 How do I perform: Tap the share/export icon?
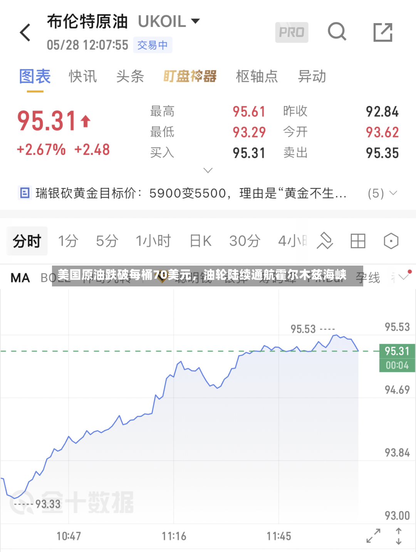(383, 32)
